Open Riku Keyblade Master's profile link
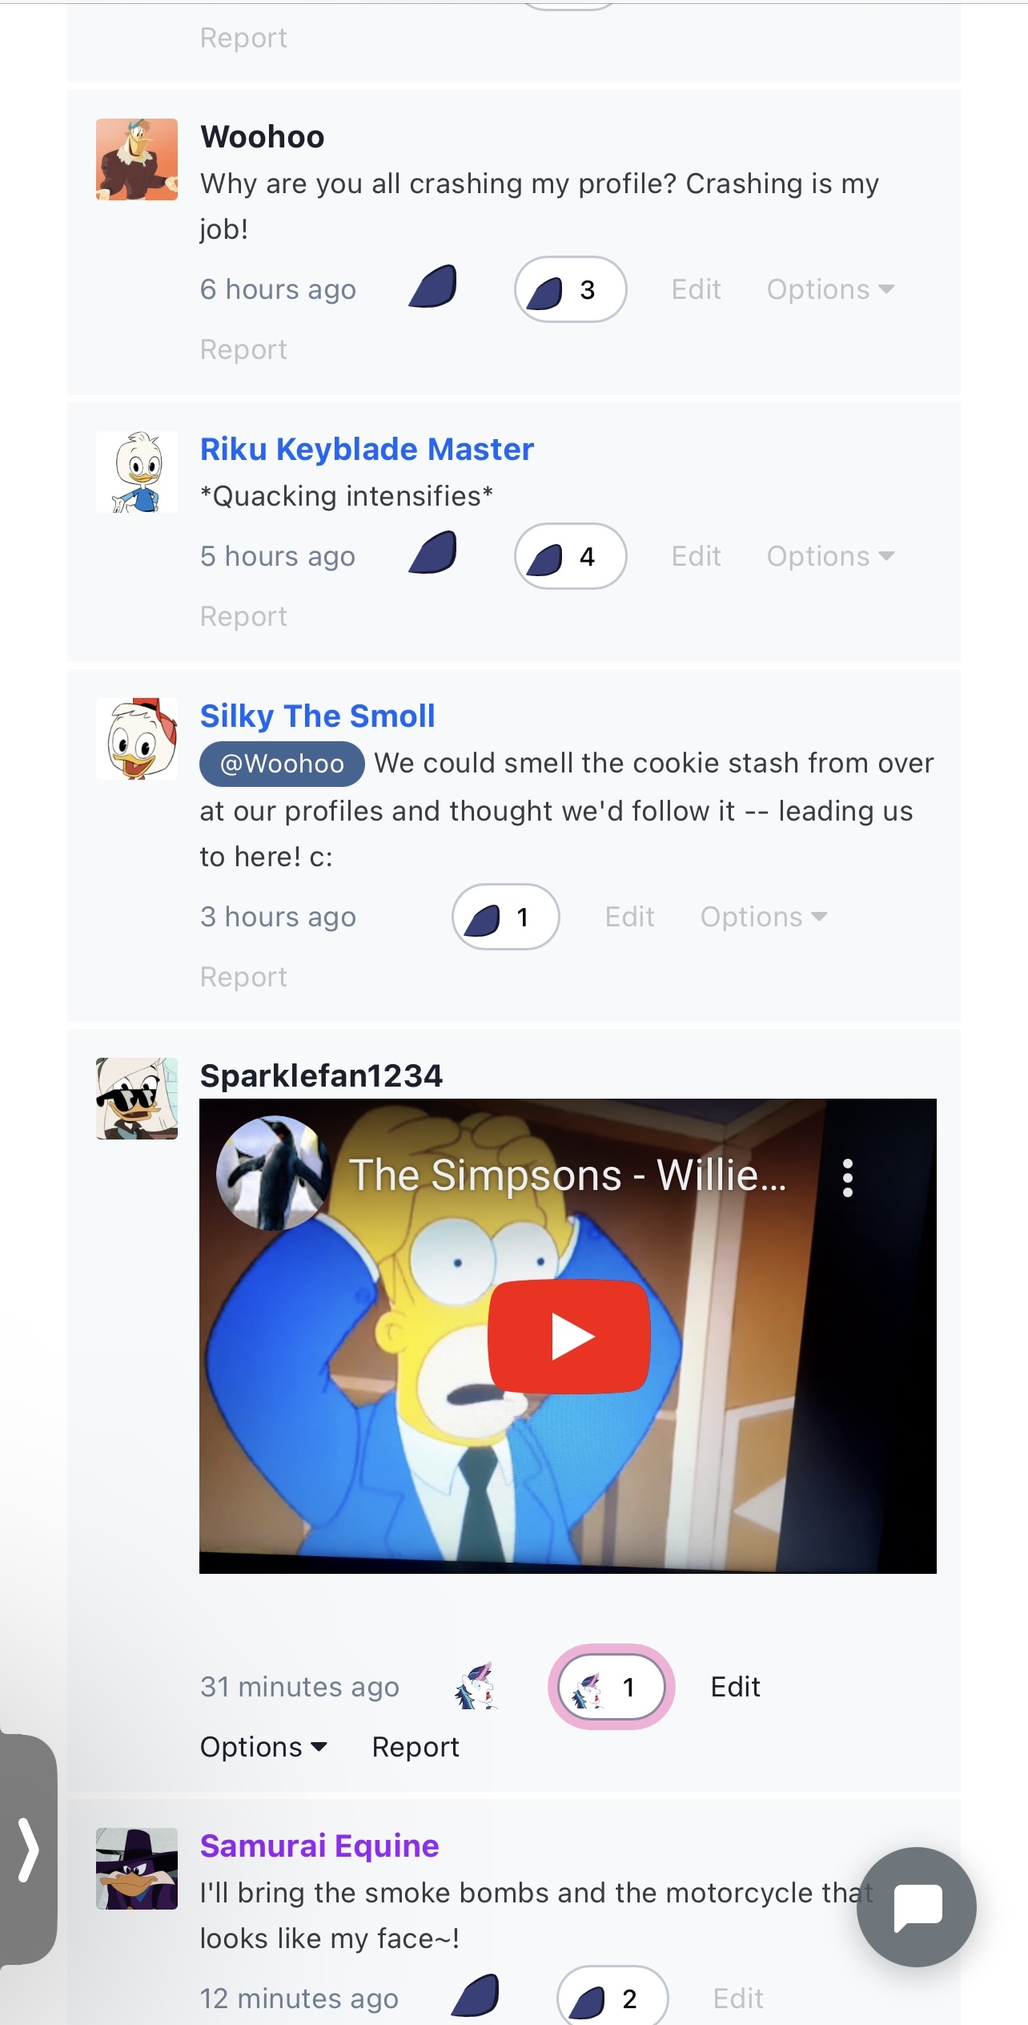 (x=367, y=450)
